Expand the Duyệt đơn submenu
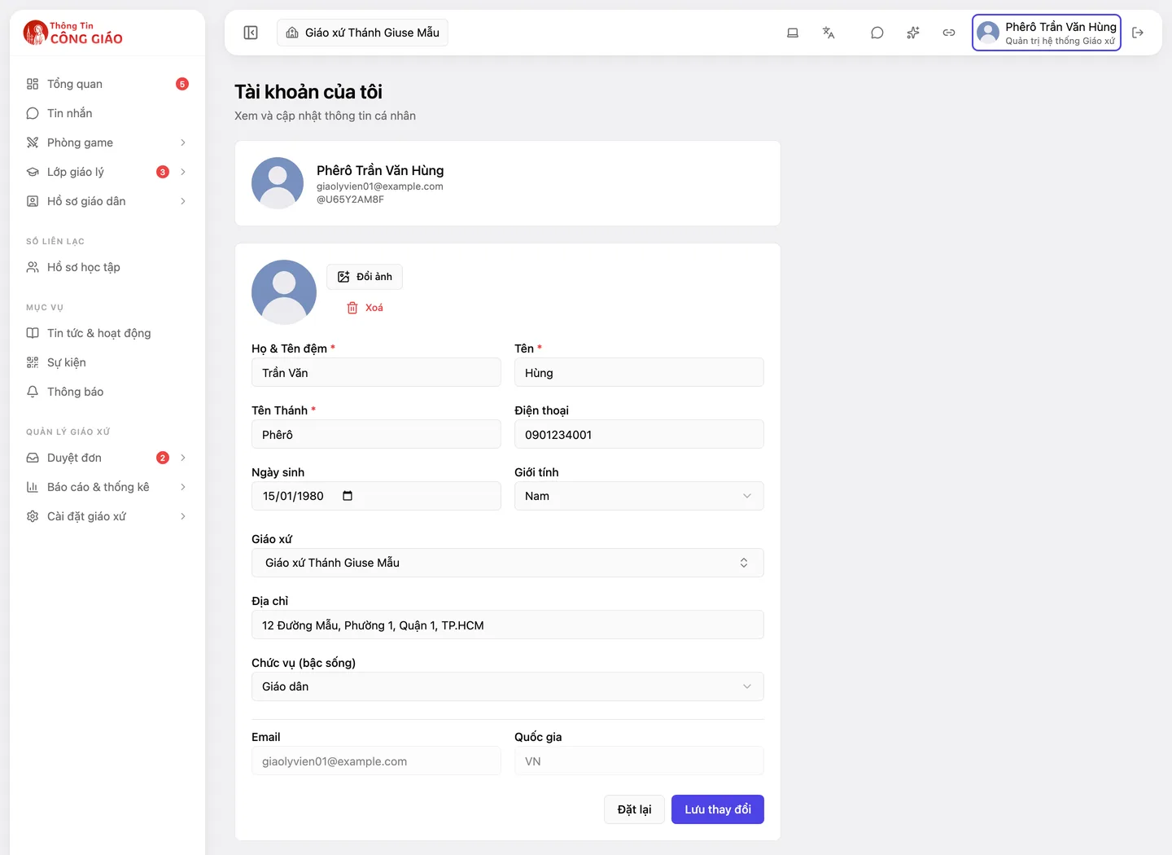This screenshot has width=1172, height=855. coord(107,458)
